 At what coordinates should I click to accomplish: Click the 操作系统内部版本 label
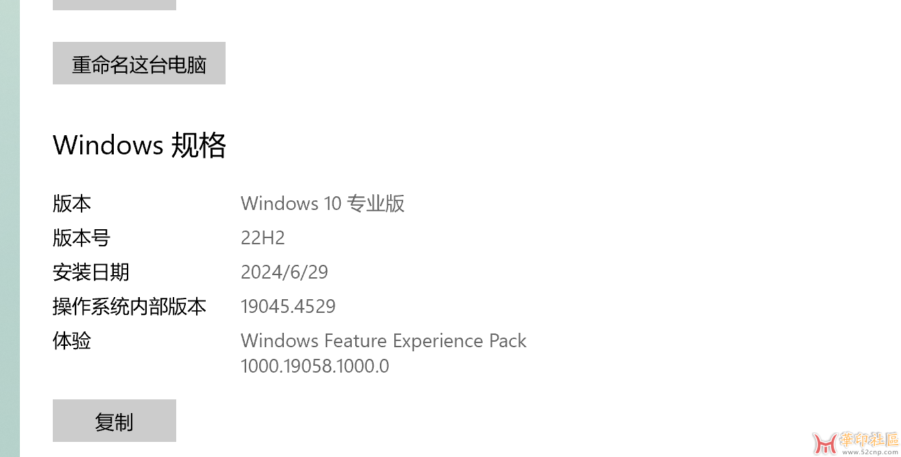pyautogui.click(x=130, y=307)
